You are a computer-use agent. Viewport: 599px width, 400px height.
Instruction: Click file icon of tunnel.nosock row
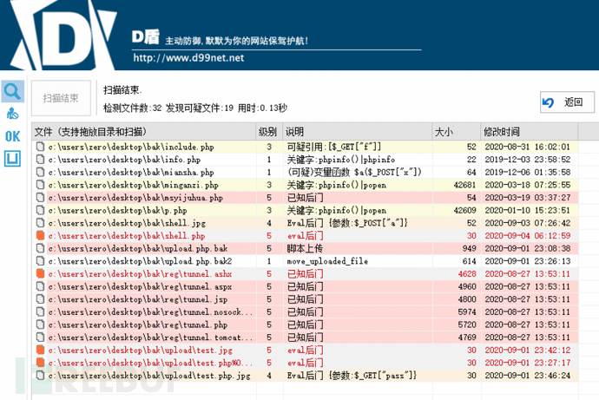(40, 311)
